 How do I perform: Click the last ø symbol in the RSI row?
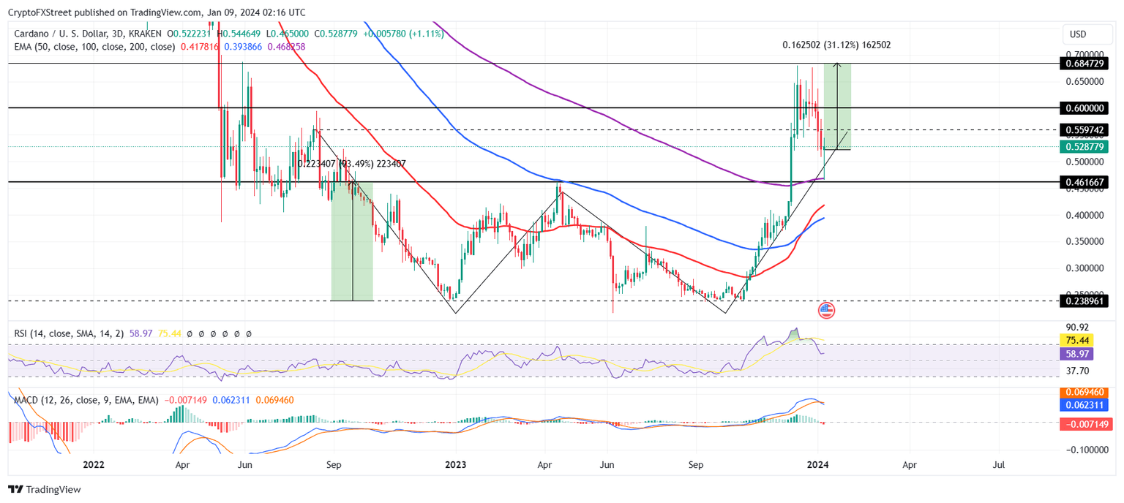coord(249,333)
